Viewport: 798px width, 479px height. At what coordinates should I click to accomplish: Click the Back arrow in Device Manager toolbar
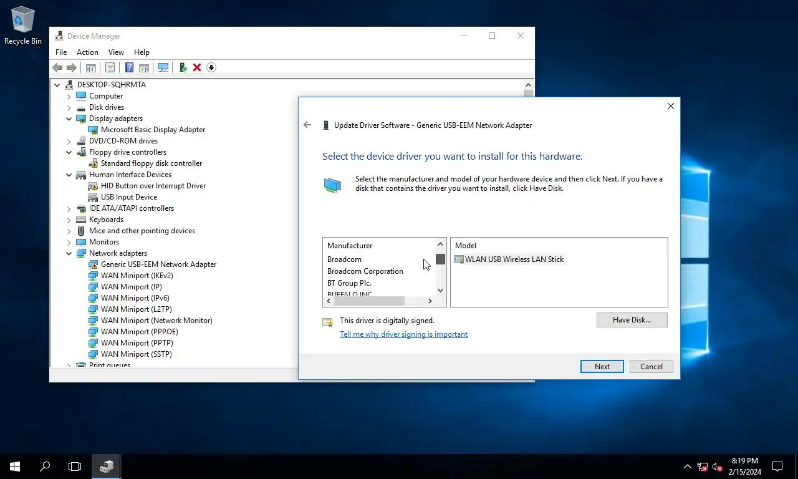click(x=57, y=67)
